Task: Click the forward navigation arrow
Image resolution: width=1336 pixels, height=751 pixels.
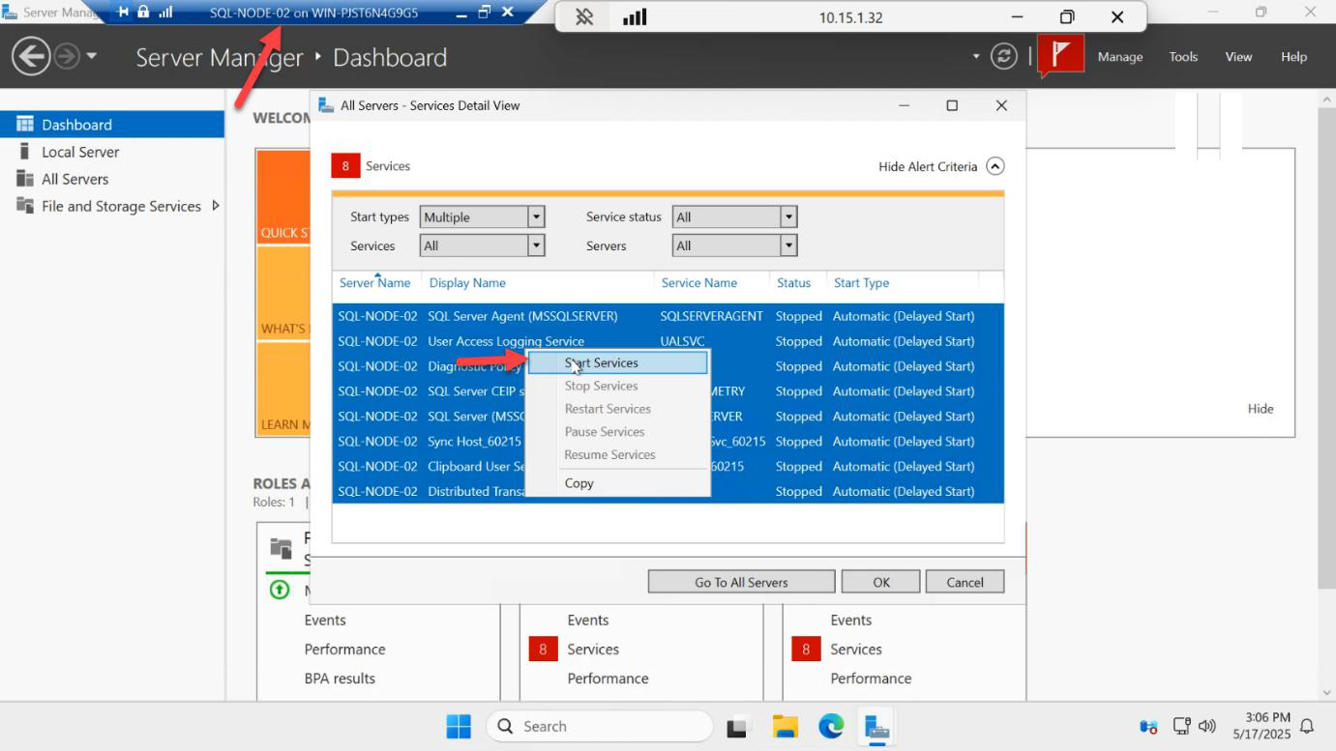Action: pos(66,56)
